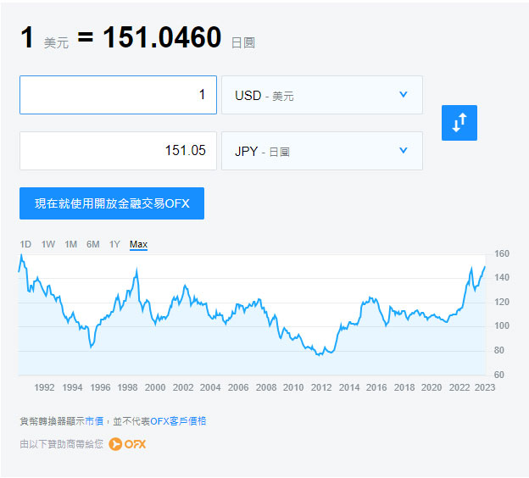529x478 pixels.
Task: Open the OFX客戶價格 link
Action: click(178, 421)
